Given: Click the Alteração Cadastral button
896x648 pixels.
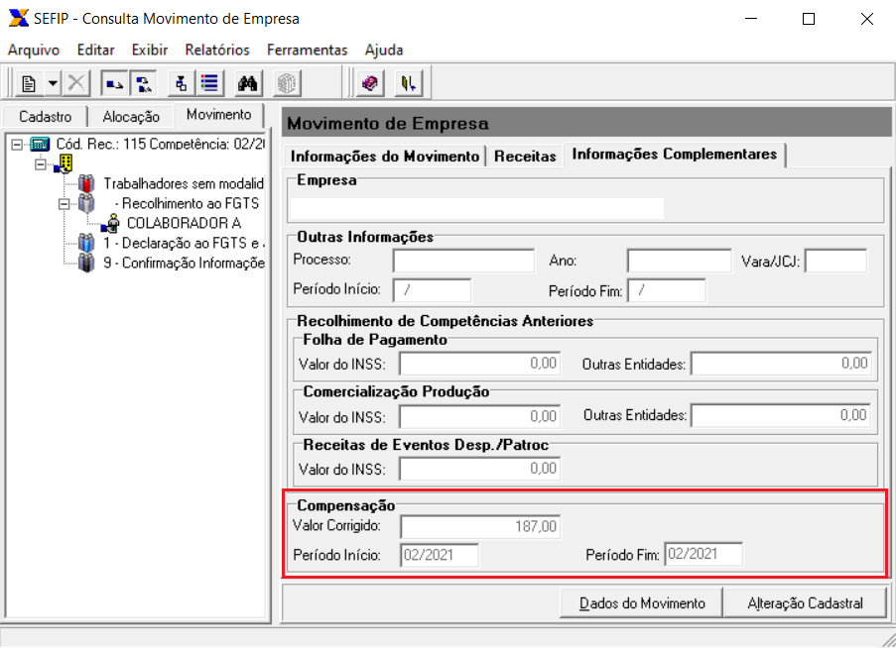Looking at the screenshot, I should tap(806, 602).
